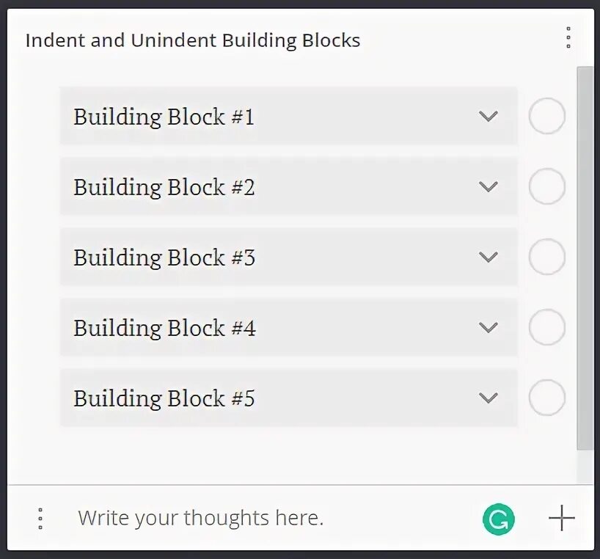Expand Building Block #2 chevron
The image size is (600, 559).
[488, 187]
